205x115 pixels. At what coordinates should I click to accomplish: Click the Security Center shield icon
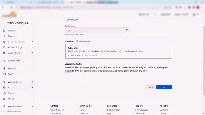click(4, 53)
